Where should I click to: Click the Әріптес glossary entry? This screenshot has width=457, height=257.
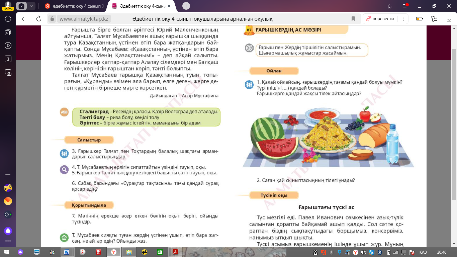pyautogui.click(x=140, y=123)
